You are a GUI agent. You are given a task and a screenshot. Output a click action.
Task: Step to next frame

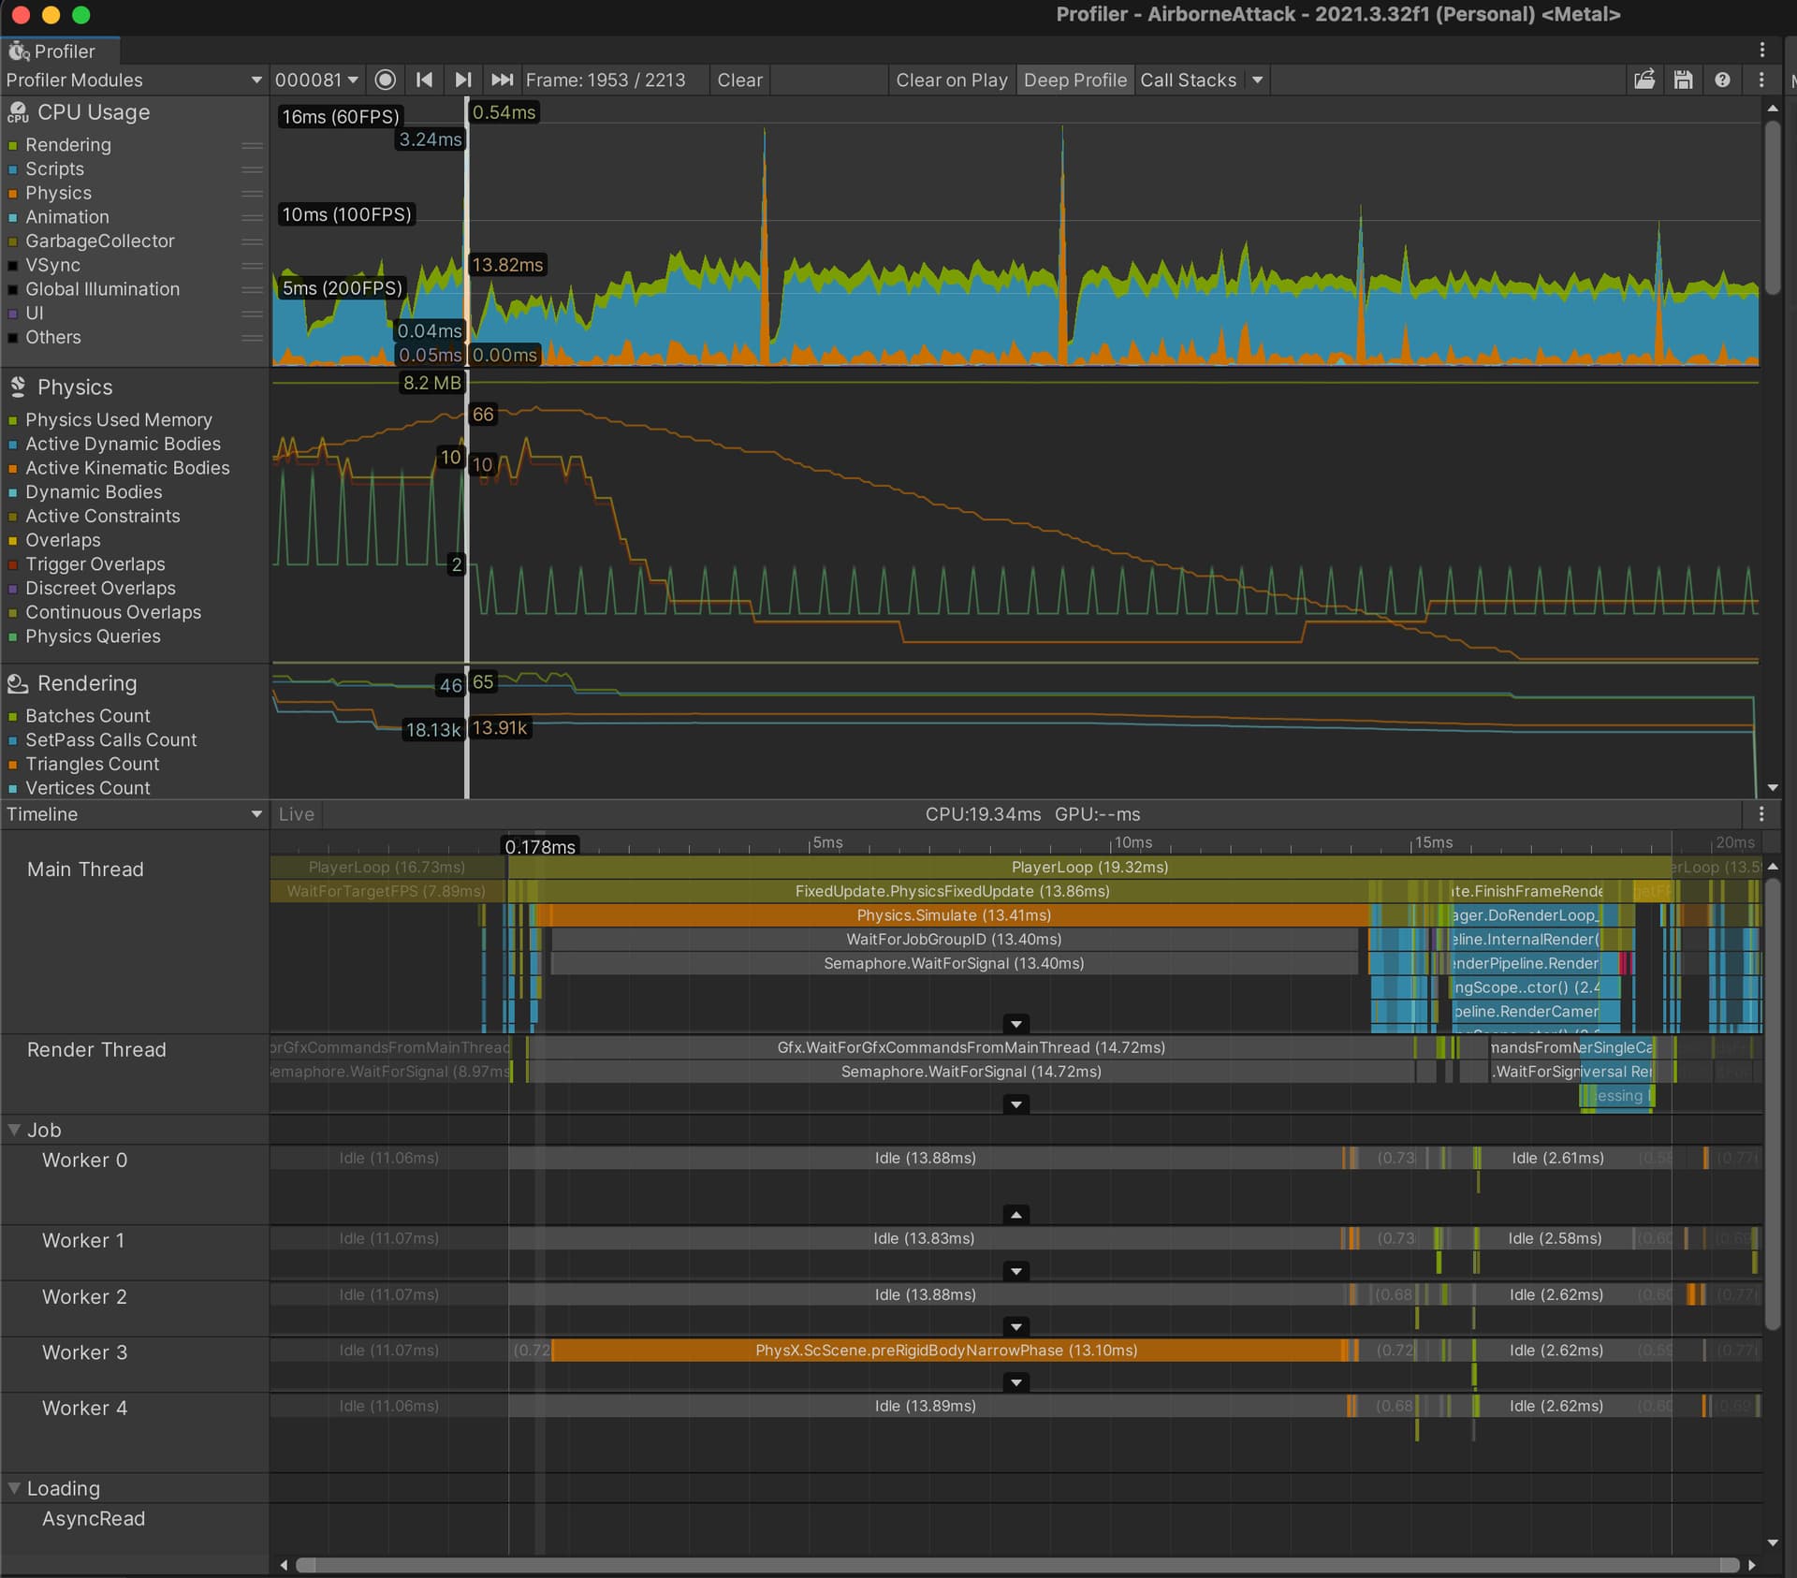[x=462, y=80]
